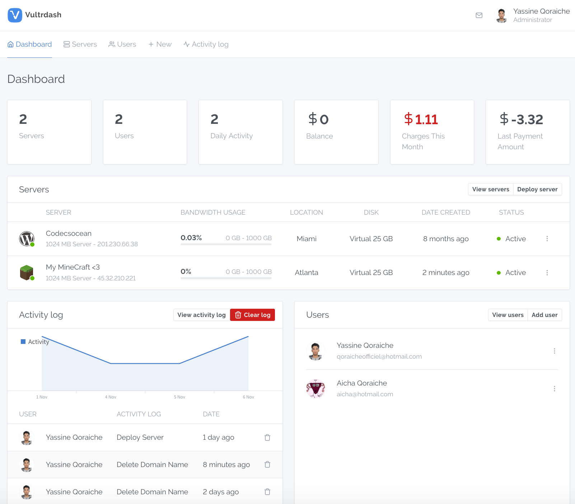Viewport: 575px width, 504px height.
Task: Delete the Deploy Server log entry
Action: pyautogui.click(x=267, y=438)
